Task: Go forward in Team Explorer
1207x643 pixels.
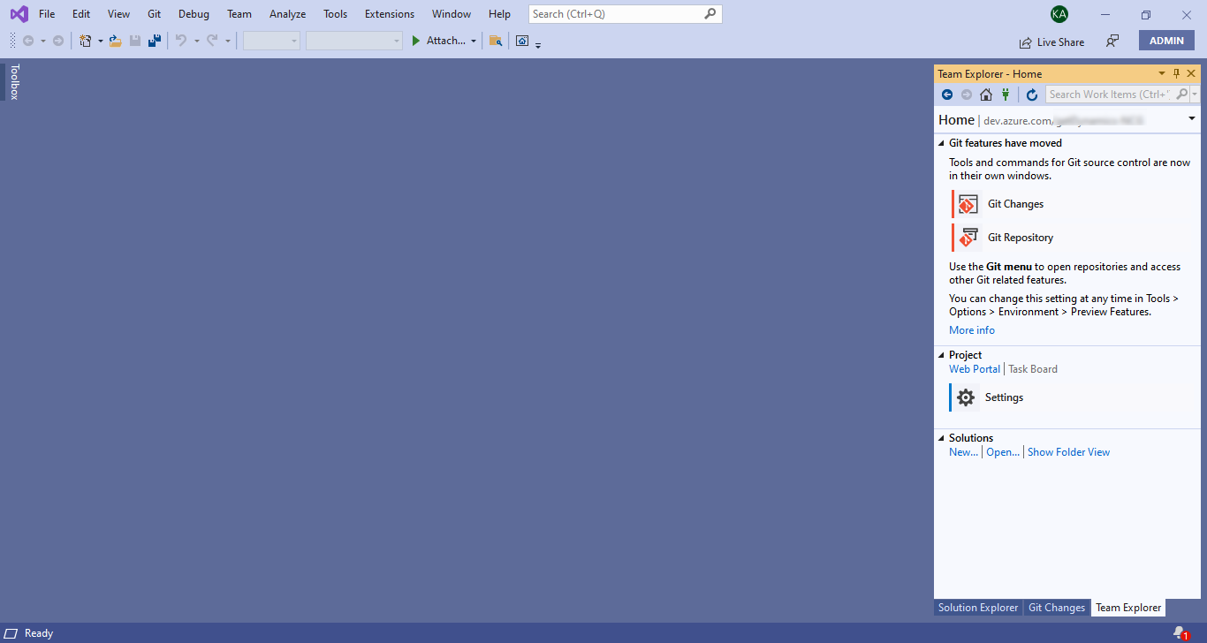Action: [x=967, y=95]
